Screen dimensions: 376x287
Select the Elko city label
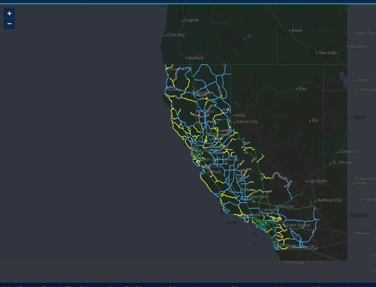(x=302, y=89)
